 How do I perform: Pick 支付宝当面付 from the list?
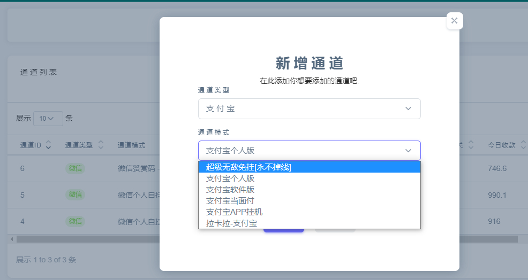point(309,201)
